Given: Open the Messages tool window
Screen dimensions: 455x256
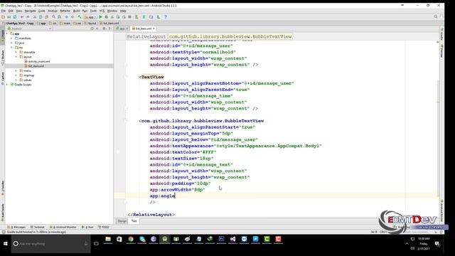Looking at the screenshot, I should click(16, 227).
